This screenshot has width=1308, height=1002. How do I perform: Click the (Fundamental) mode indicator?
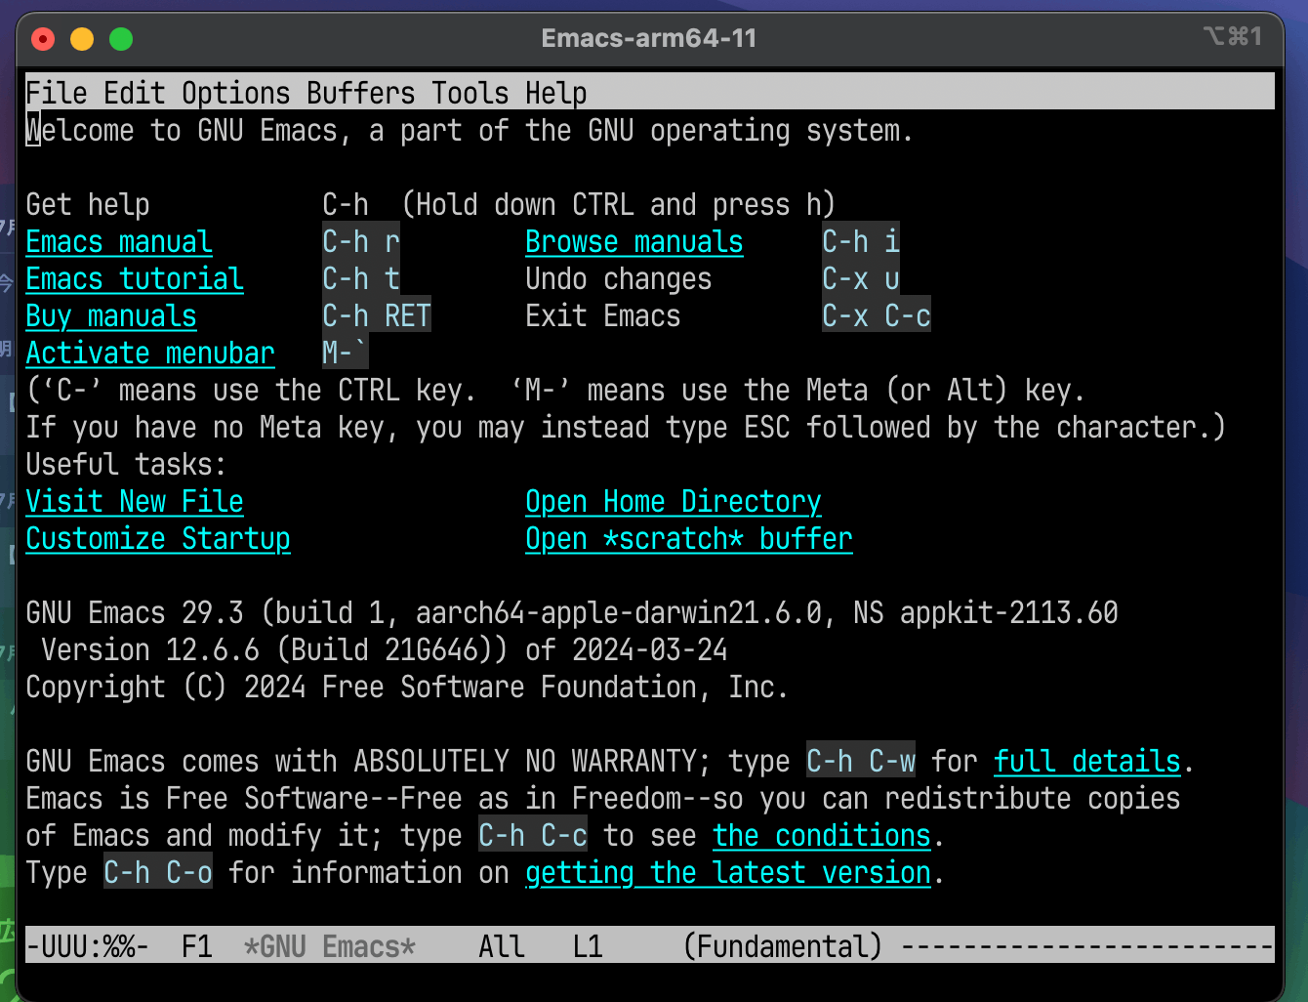pyautogui.click(x=783, y=946)
